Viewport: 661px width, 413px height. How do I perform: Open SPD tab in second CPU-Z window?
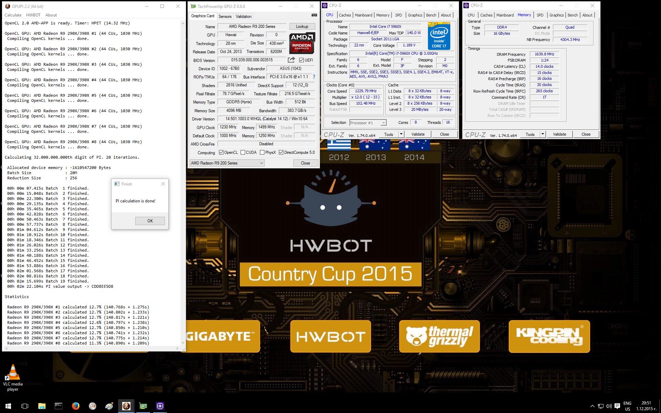tap(540, 15)
